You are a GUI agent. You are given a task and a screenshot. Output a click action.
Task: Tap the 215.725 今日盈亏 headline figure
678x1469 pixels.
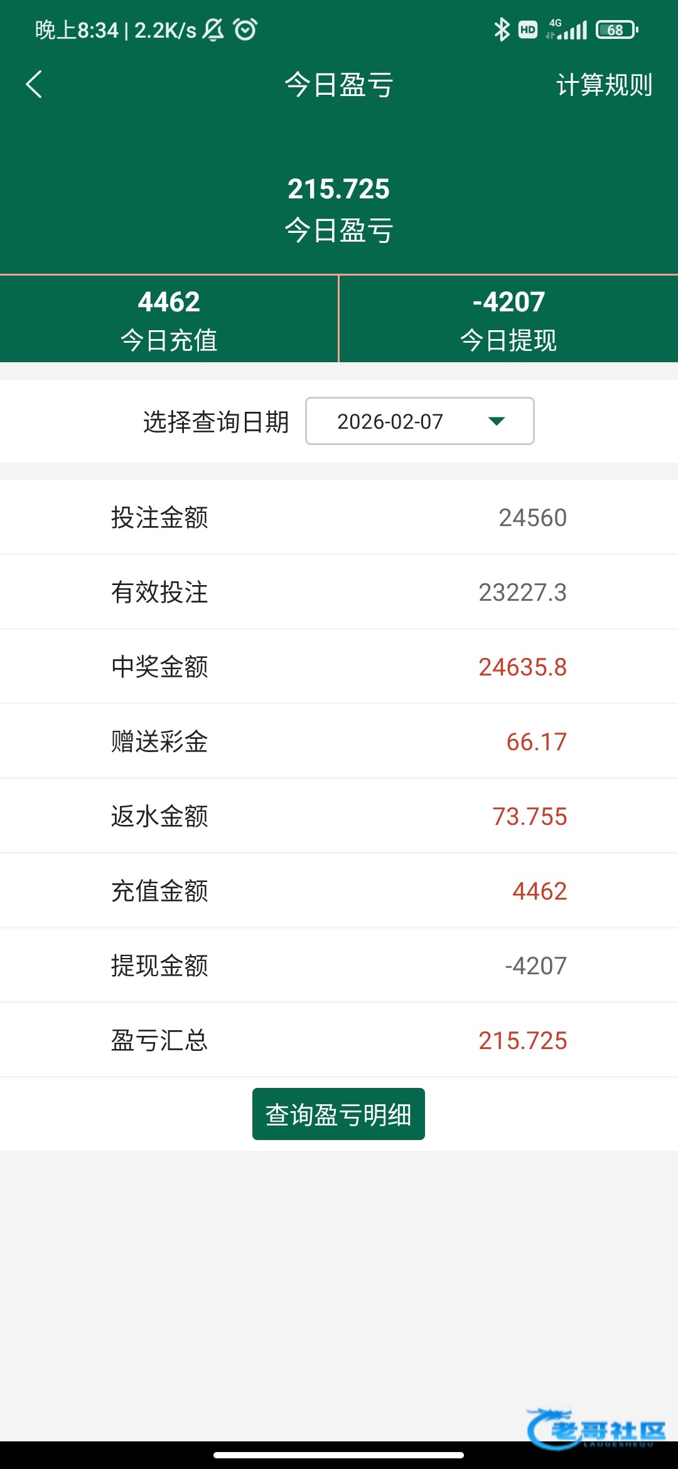[x=338, y=189]
